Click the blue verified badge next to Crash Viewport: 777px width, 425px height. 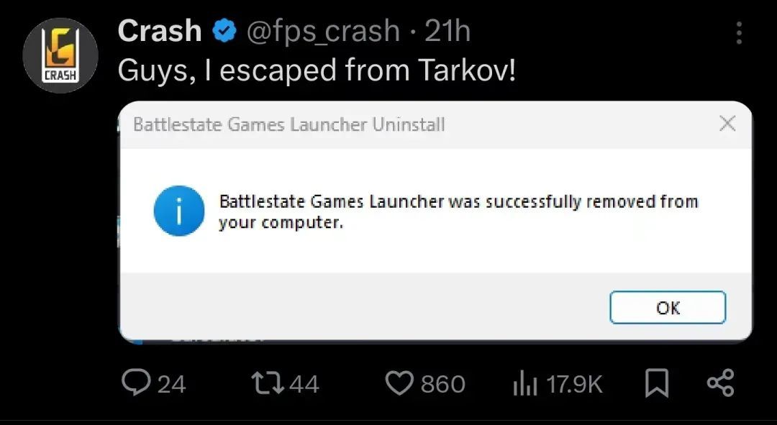coord(224,30)
